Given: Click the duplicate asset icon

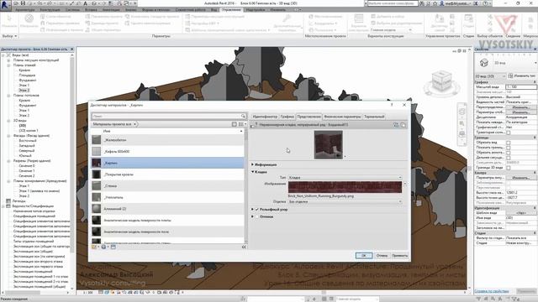Looking at the screenshot, I should tap(403, 125).
